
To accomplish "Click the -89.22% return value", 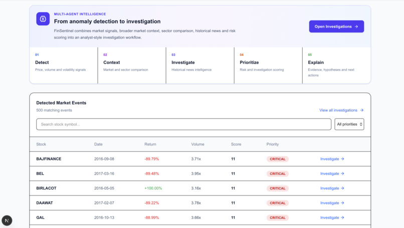I will coord(151,203).
